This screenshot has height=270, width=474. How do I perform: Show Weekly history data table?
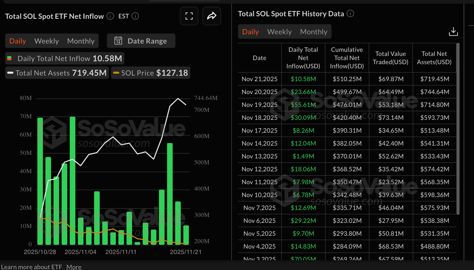279,32
